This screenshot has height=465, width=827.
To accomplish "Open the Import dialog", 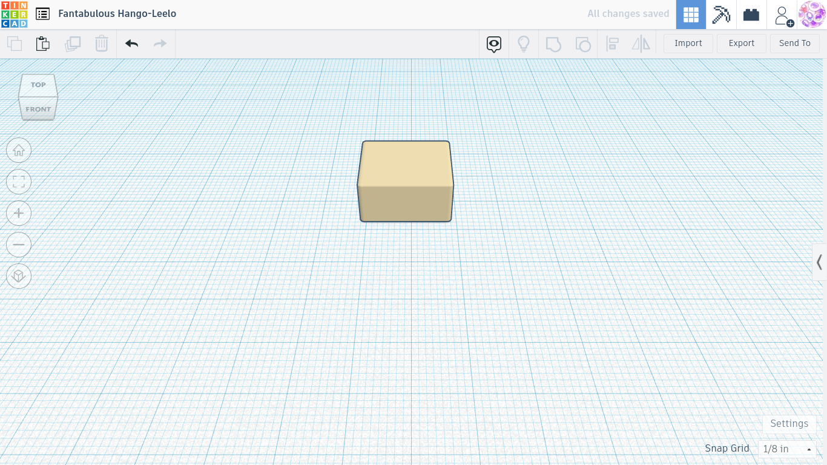I will tap(688, 44).
